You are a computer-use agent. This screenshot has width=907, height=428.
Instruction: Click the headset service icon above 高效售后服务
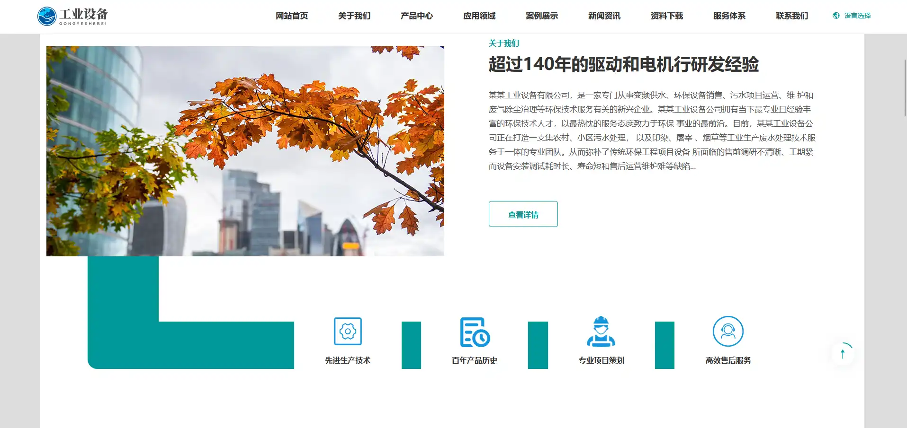pyautogui.click(x=728, y=332)
